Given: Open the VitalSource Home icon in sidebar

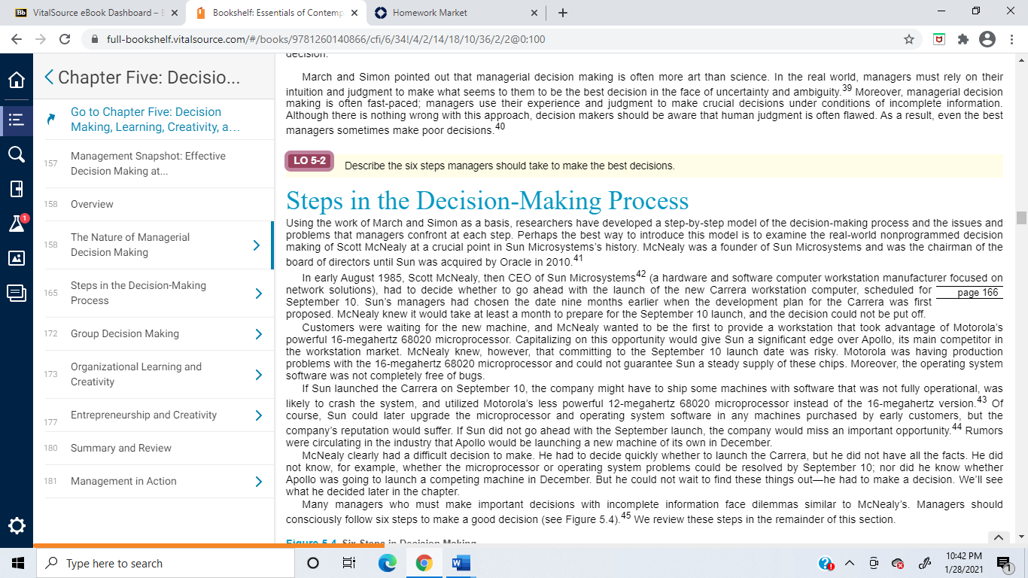Looking at the screenshot, I should click(17, 81).
